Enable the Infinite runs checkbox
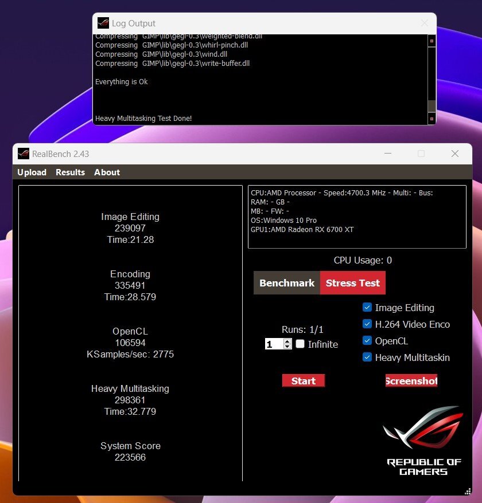Image resolution: width=482 pixels, height=503 pixels. pos(300,344)
